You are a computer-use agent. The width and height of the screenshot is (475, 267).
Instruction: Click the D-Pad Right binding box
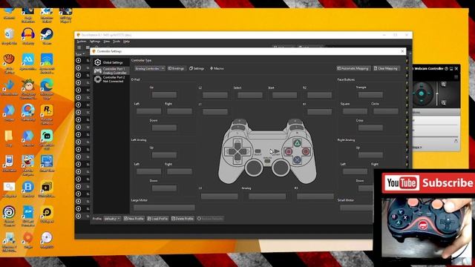[180, 111]
